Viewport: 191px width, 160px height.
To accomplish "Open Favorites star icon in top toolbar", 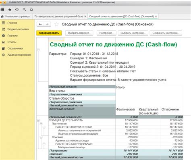I will (10, 10).
